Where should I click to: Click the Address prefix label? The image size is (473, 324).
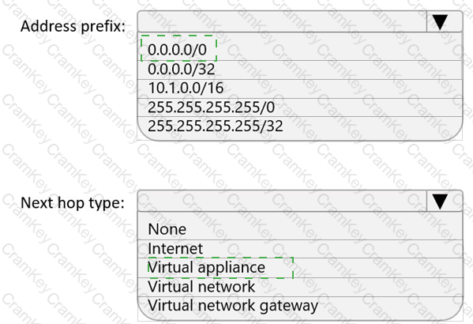click(73, 26)
